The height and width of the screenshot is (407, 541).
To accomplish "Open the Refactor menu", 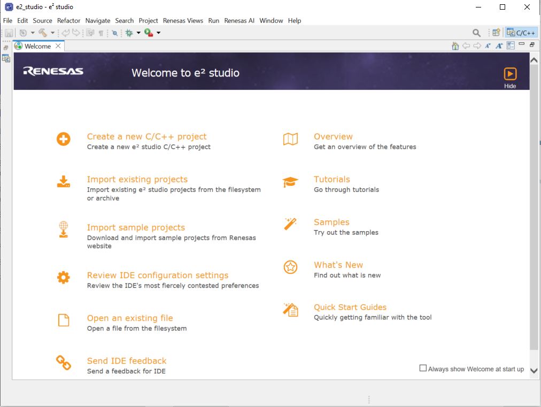I will pos(68,21).
